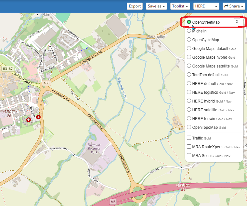The image size is (247, 206).
Task: Select HERE hybrid map layer
Action: click(189, 101)
